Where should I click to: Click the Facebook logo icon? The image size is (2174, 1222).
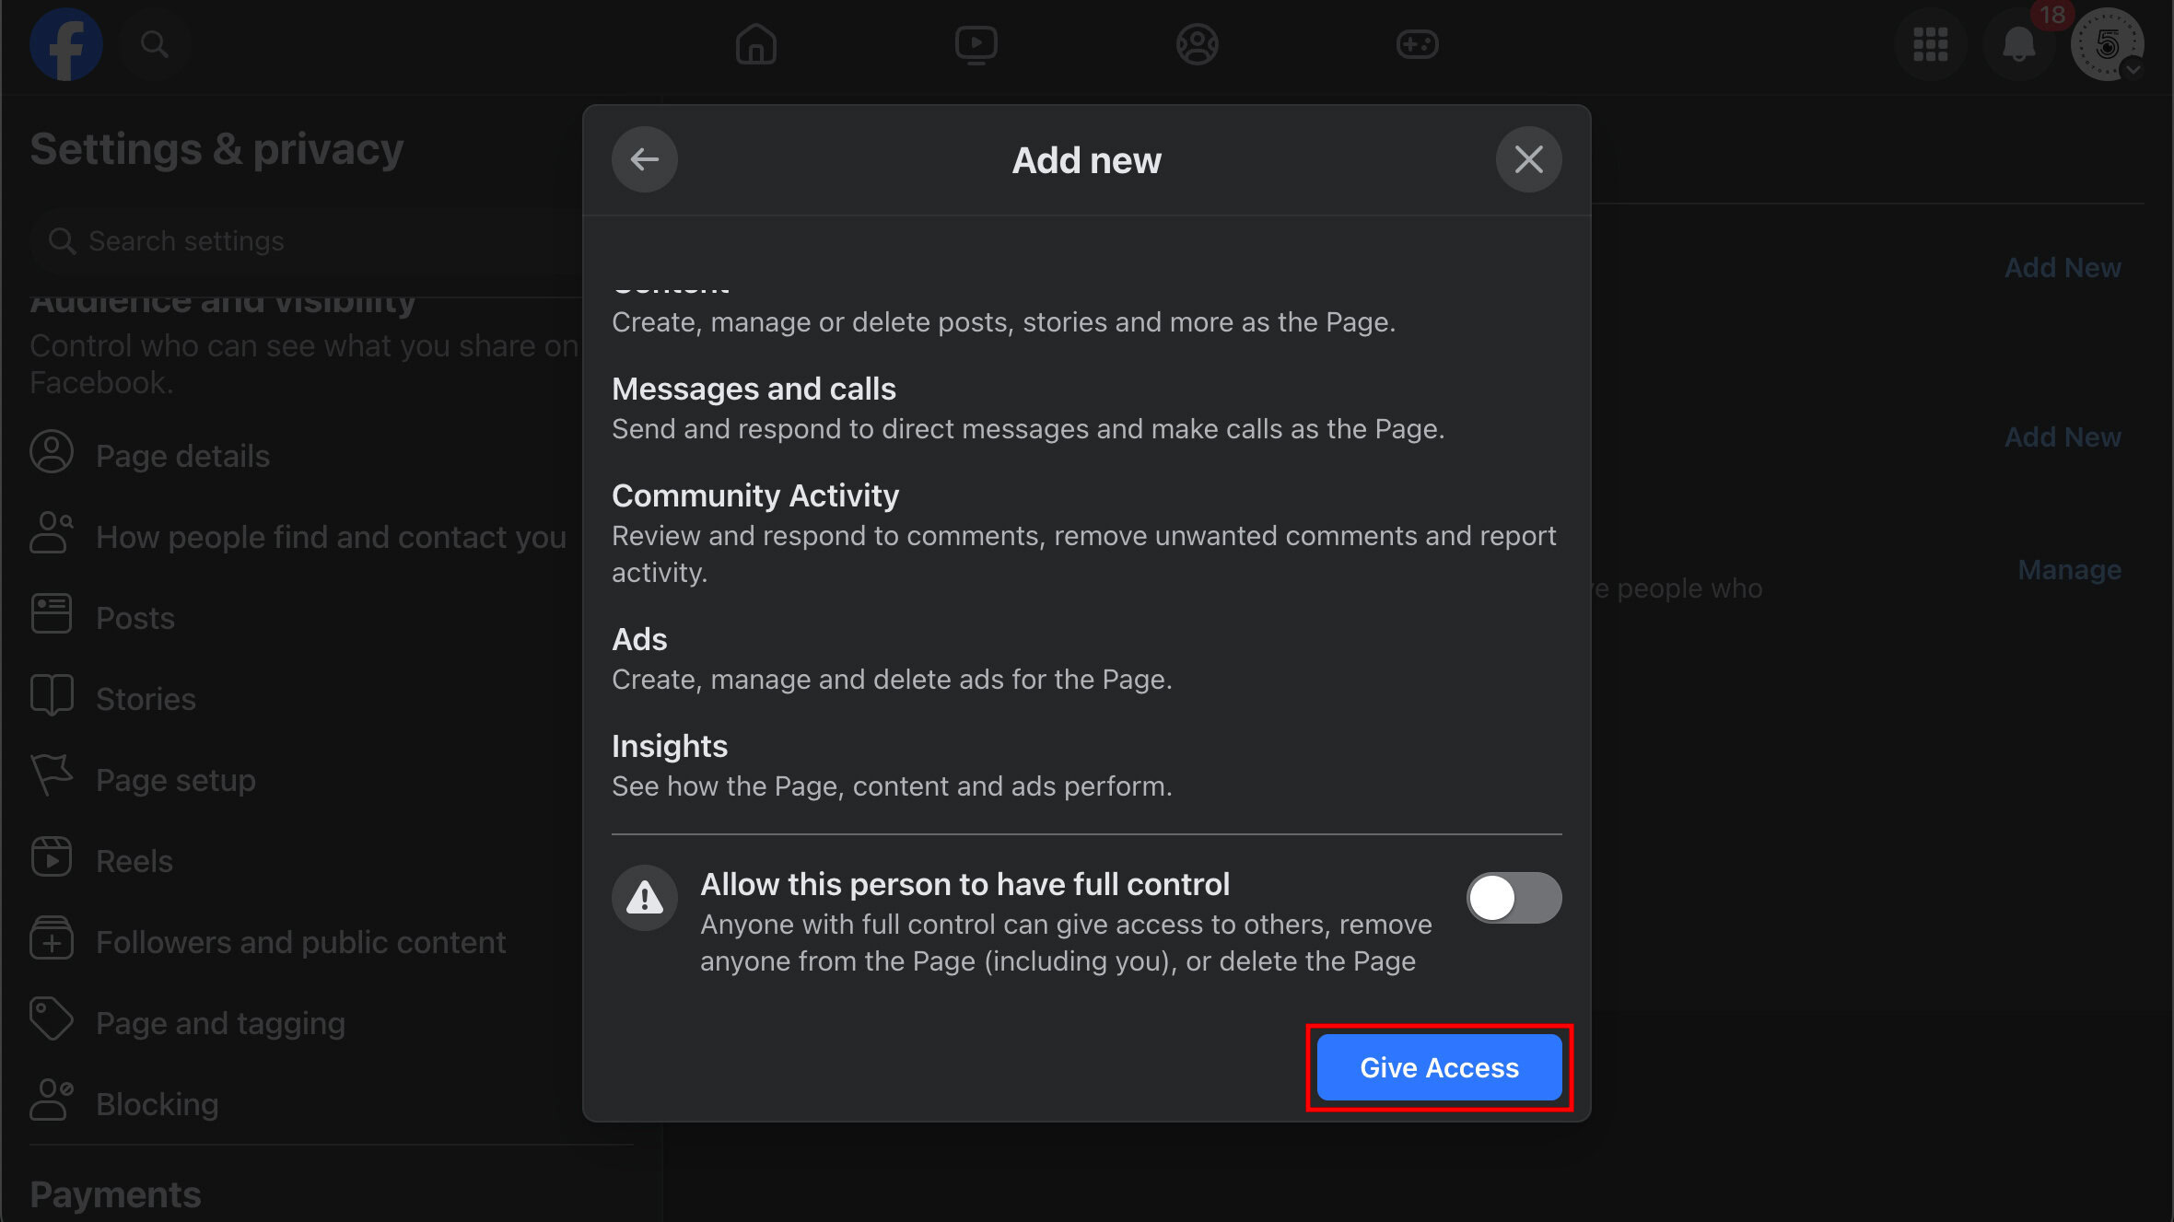tap(65, 44)
